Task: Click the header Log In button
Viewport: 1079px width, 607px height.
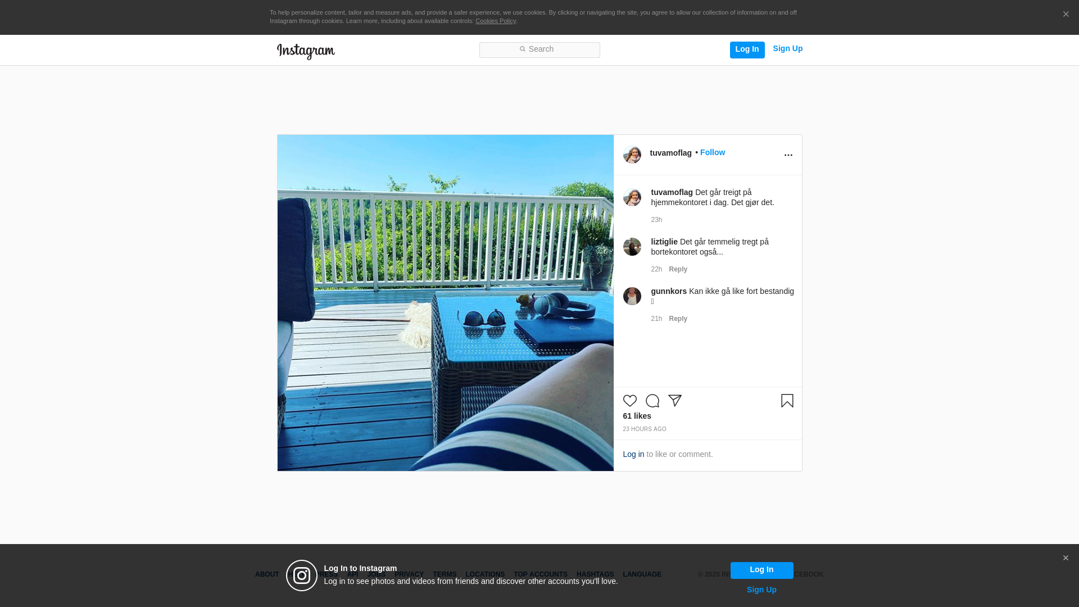Action: click(x=747, y=49)
